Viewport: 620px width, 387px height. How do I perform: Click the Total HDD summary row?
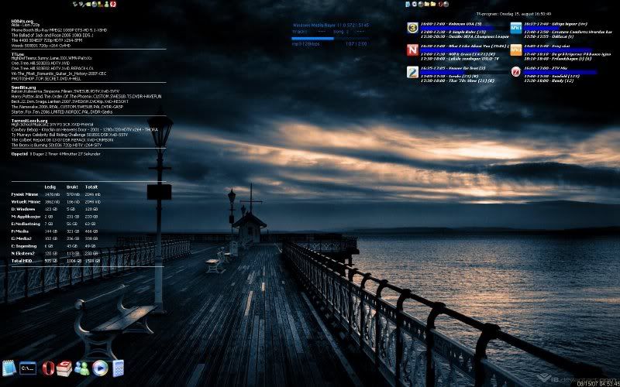coord(54,261)
